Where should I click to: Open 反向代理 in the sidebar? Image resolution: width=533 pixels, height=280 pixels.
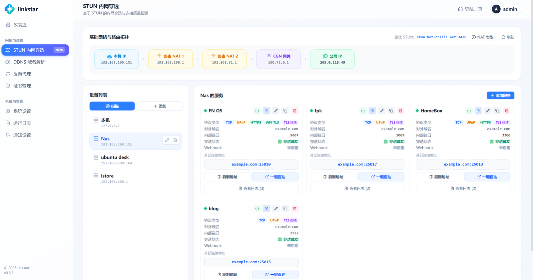[x=35, y=74]
